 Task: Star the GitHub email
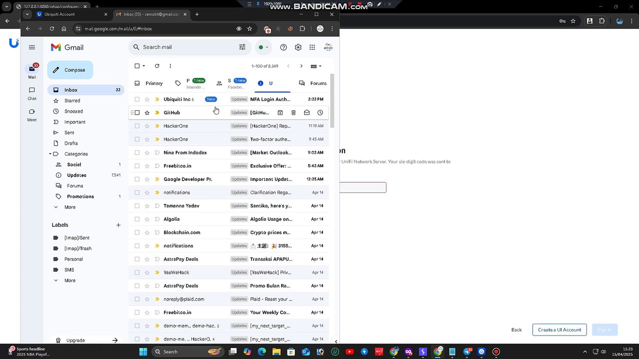point(147,113)
